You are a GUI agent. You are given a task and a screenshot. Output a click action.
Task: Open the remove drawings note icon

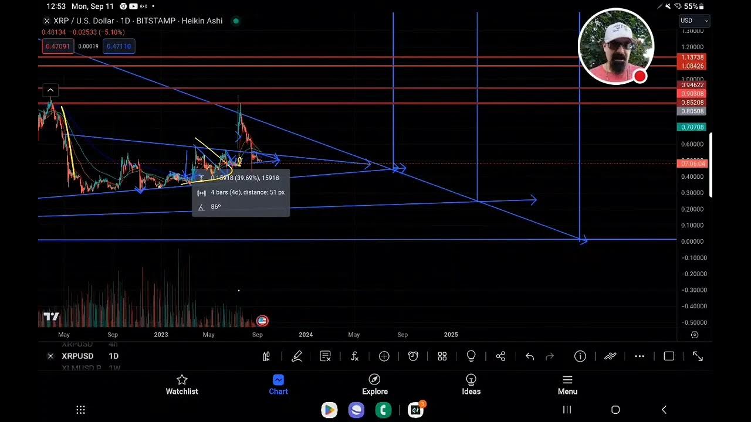(x=326, y=356)
